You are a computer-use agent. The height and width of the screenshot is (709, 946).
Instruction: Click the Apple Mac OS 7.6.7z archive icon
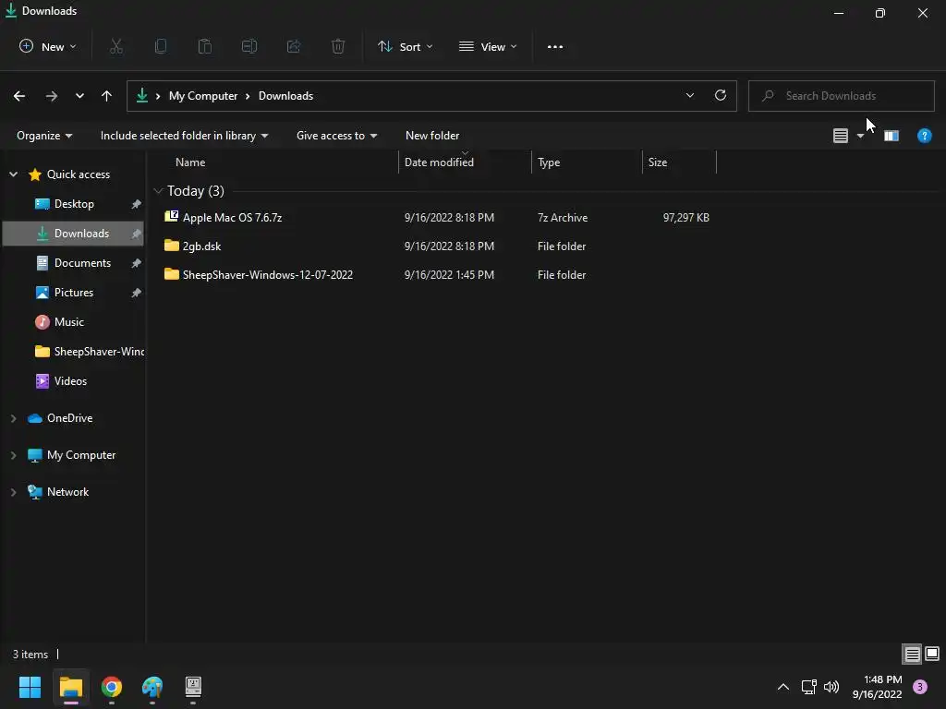tap(171, 216)
